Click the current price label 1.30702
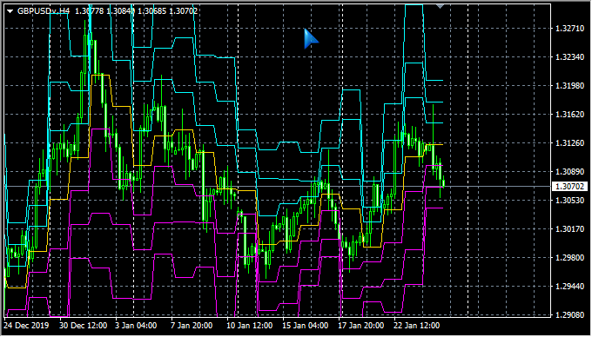 569,187
